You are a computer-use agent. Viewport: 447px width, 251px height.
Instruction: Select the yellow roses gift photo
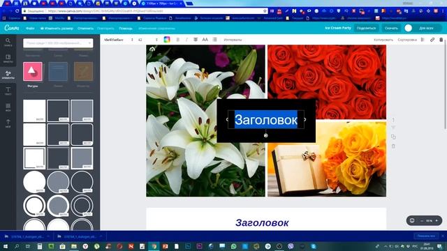[327, 158]
